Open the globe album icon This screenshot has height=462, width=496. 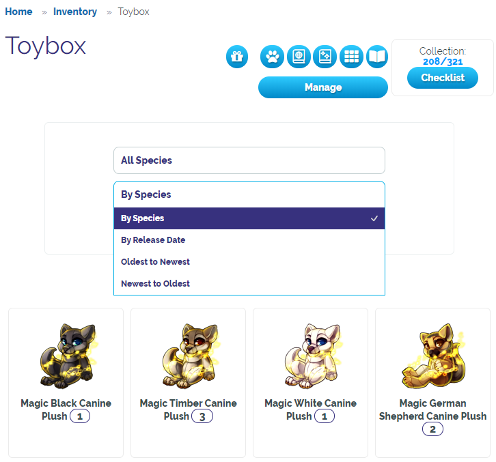299,57
